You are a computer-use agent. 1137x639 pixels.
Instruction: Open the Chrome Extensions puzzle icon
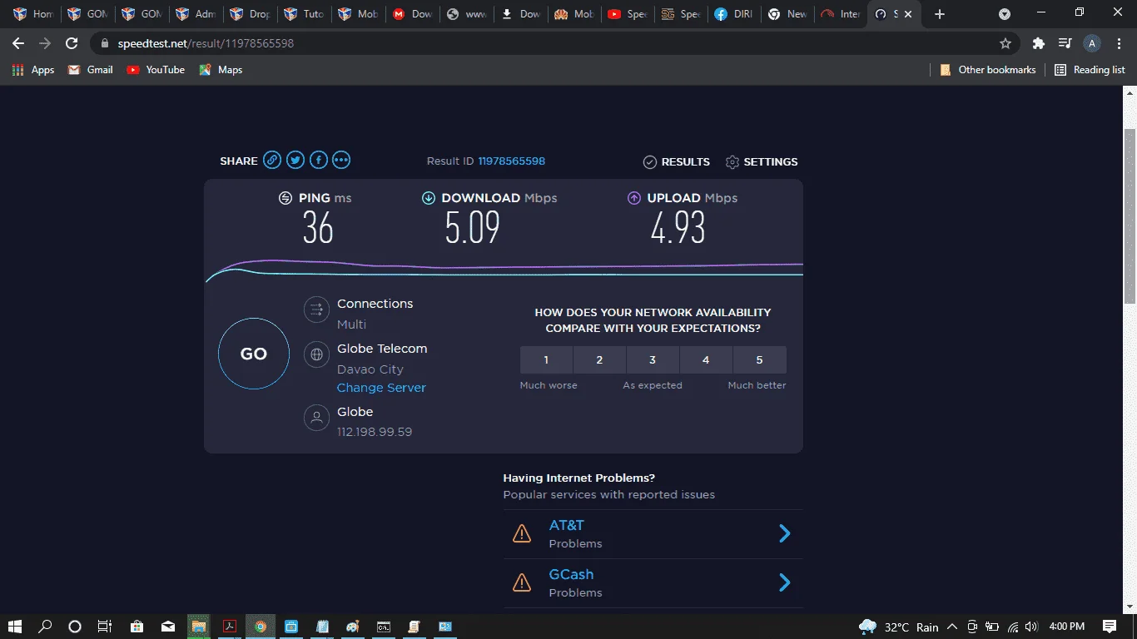pyautogui.click(x=1038, y=43)
